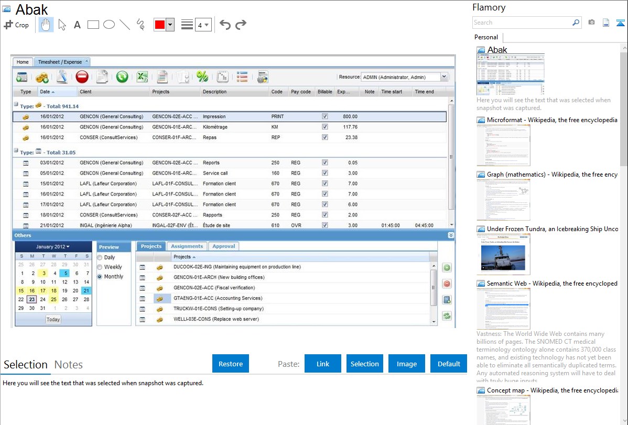The width and height of the screenshot is (628, 425).
Task: Click the green refresh icon in Abak toolbar
Action: 122,77
